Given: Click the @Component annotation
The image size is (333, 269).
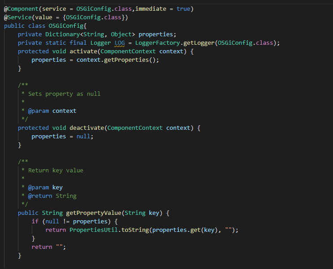Looking at the screenshot, I should coord(21,9).
